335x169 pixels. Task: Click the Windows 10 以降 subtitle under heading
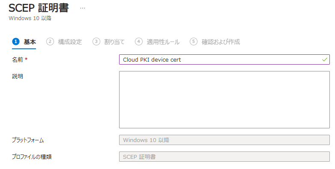coord(30,18)
